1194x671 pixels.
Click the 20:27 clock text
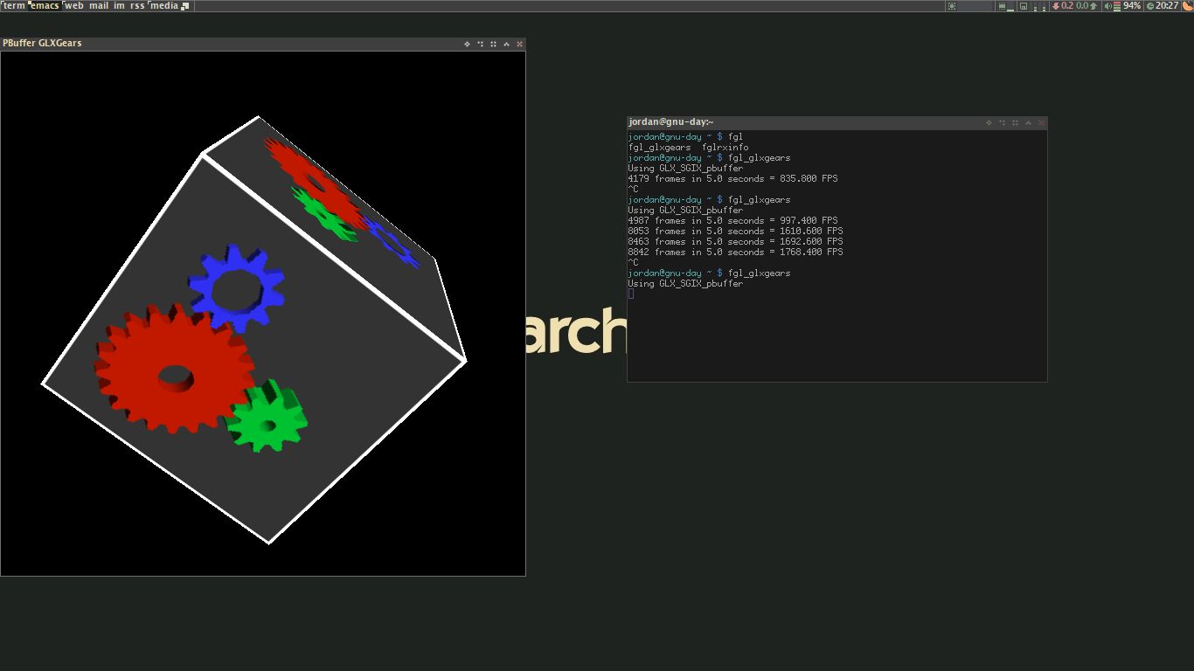pyautogui.click(x=1167, y=6)
